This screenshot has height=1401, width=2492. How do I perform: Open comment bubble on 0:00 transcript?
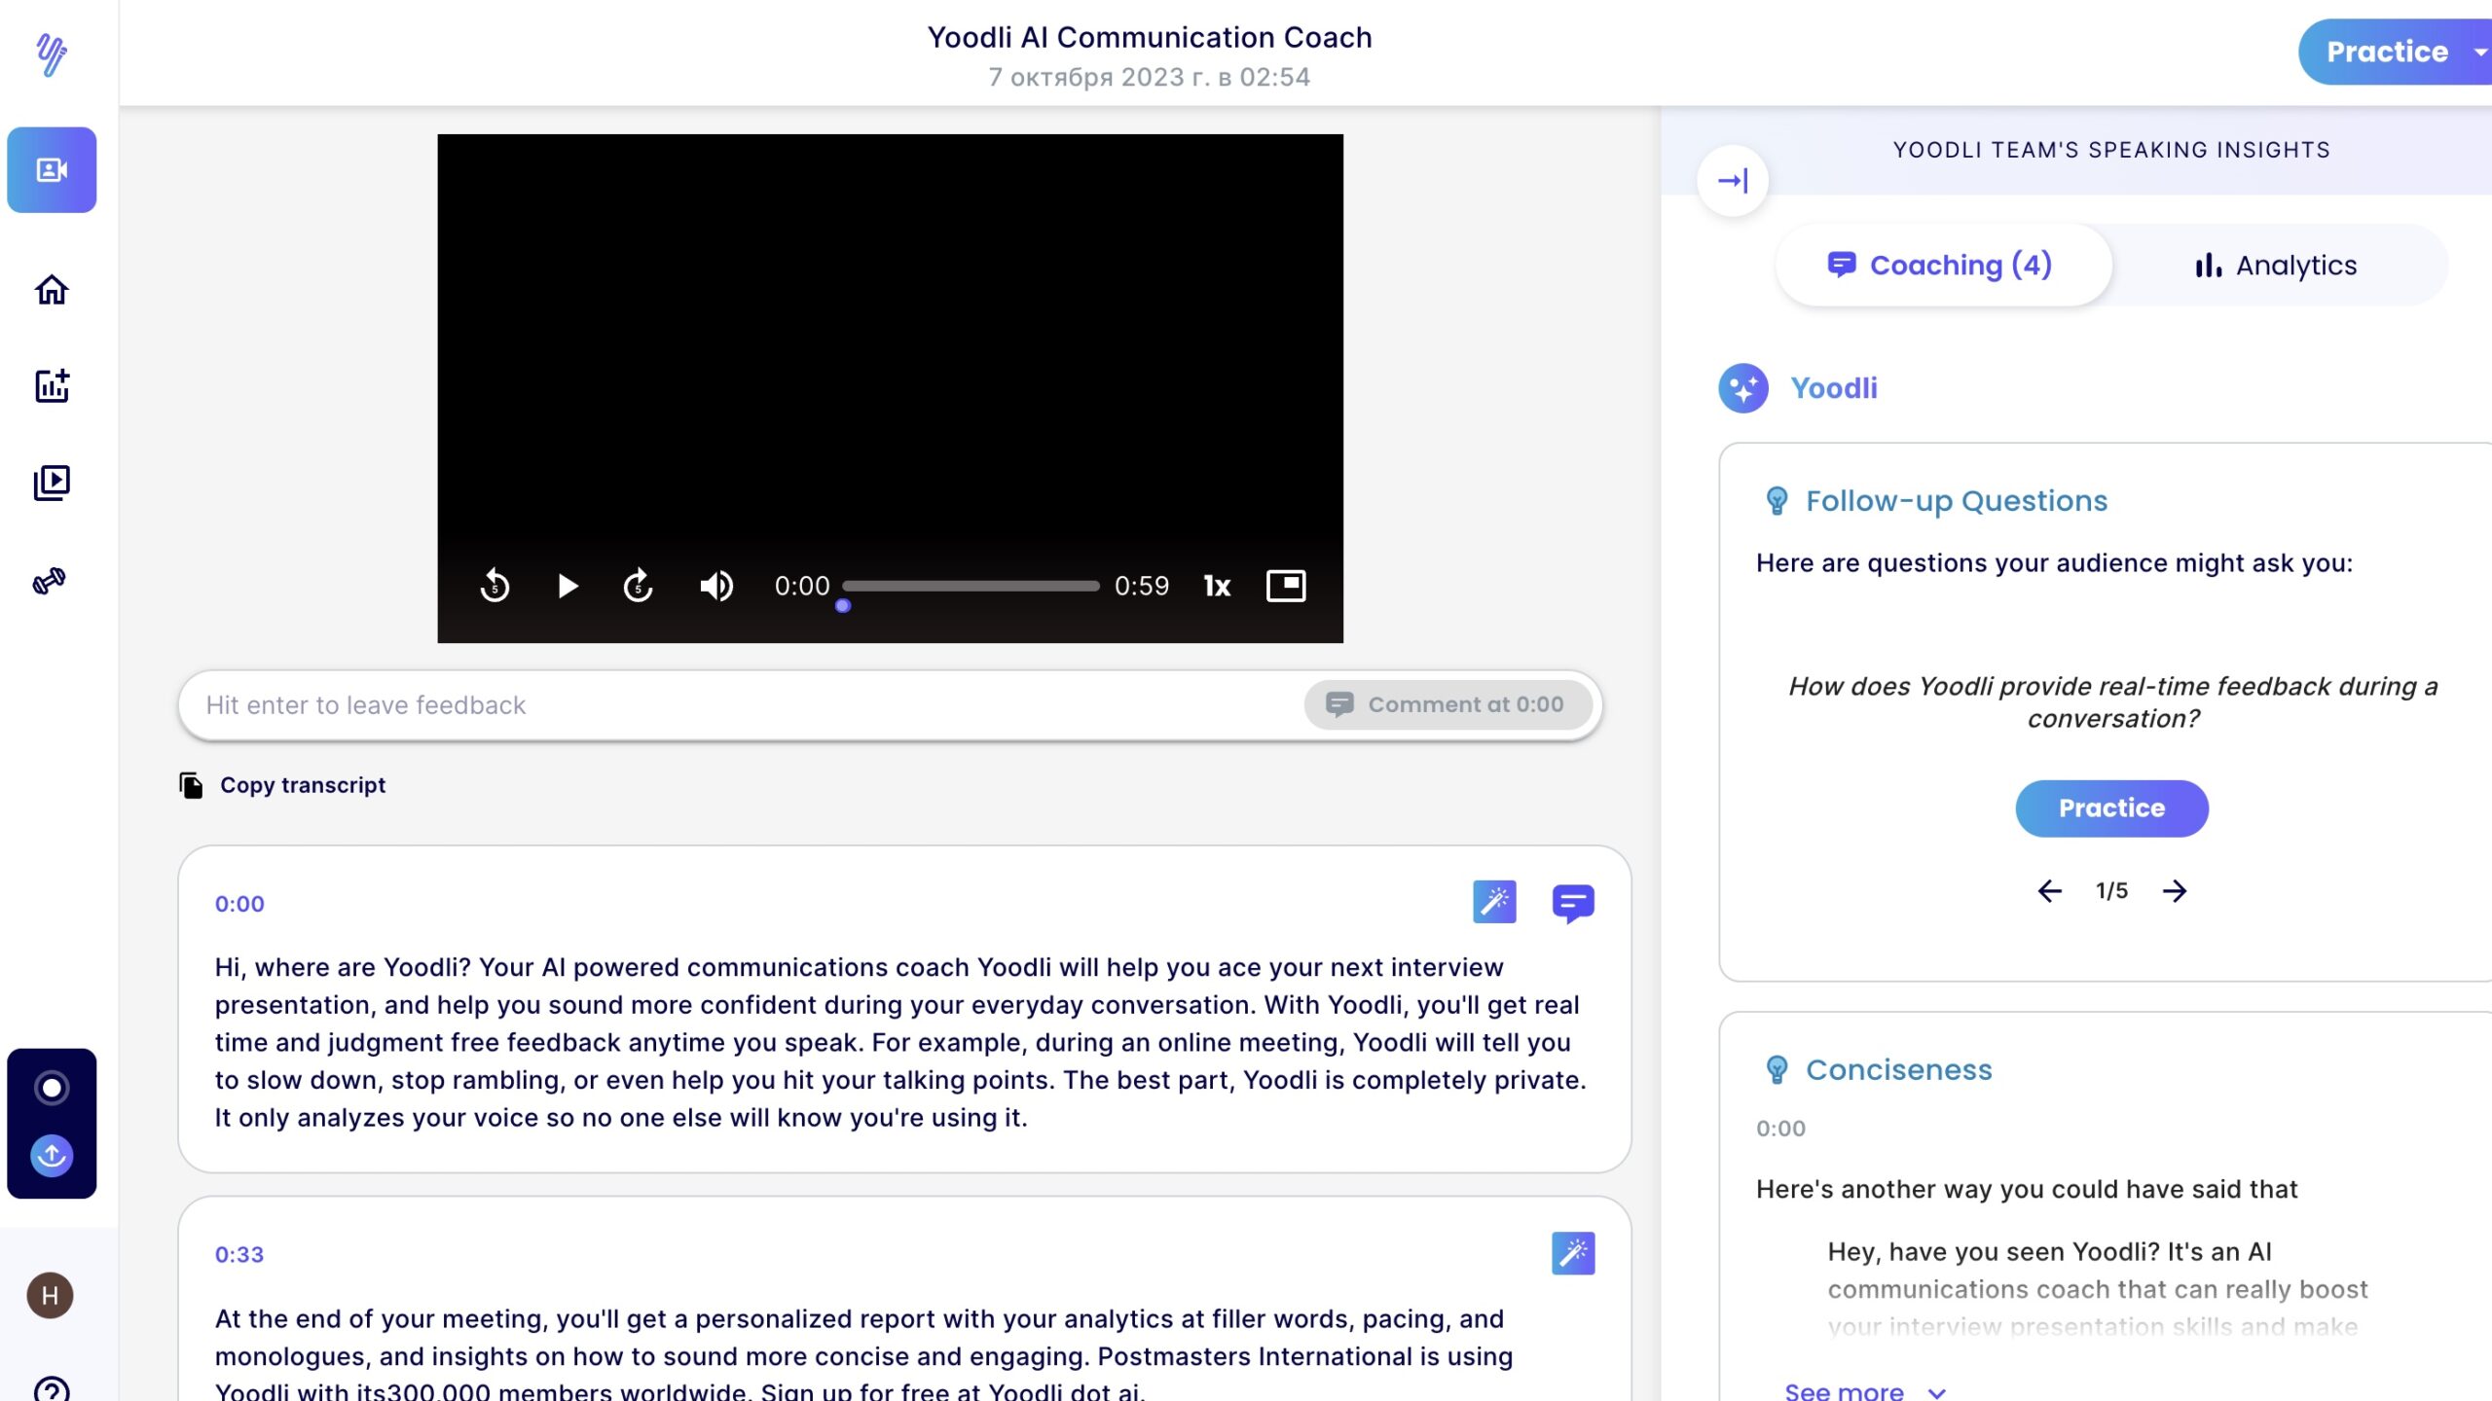pos(1573,903)
